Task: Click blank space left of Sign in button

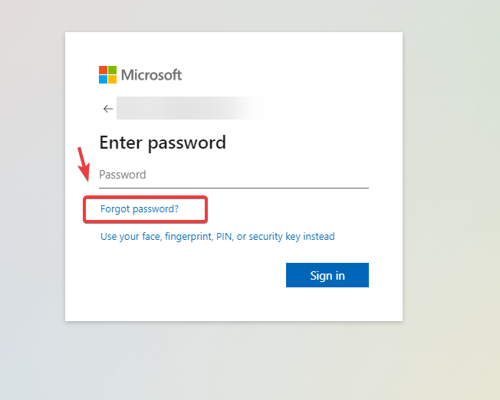Action: click(192, 275)
